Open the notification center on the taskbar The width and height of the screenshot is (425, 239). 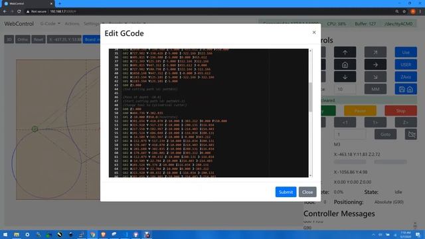point(418,234)
